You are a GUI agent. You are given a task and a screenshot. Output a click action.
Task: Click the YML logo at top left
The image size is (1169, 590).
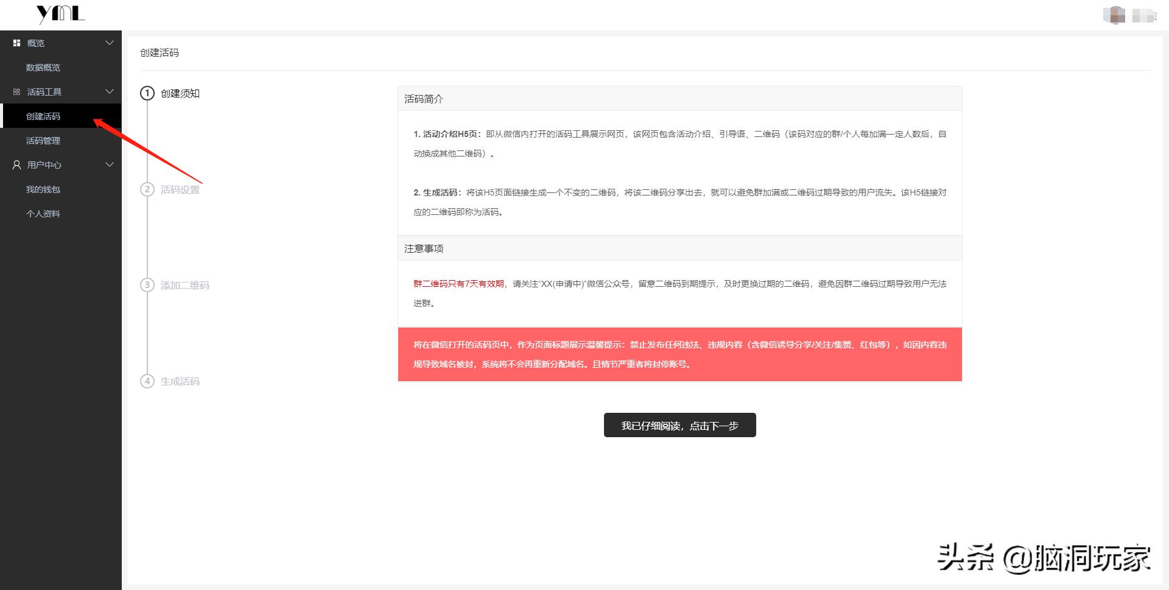point(61,13)
